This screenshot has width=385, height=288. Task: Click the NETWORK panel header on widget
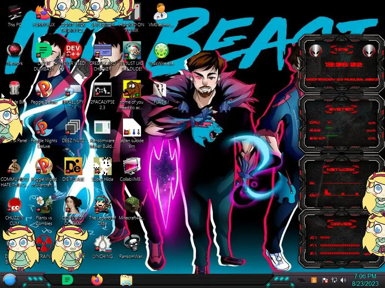click(341, 169)
